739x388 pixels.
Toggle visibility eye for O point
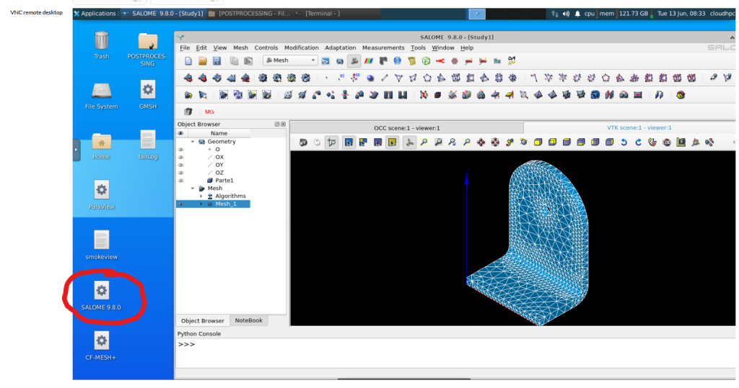click(x=181, y=150)
